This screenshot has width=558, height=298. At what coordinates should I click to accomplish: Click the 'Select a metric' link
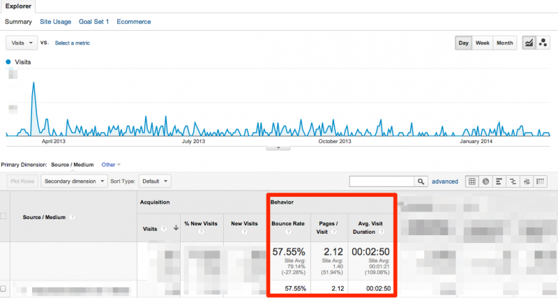pos(73,43)
